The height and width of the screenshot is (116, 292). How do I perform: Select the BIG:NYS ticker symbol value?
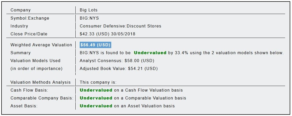[89, 18]
